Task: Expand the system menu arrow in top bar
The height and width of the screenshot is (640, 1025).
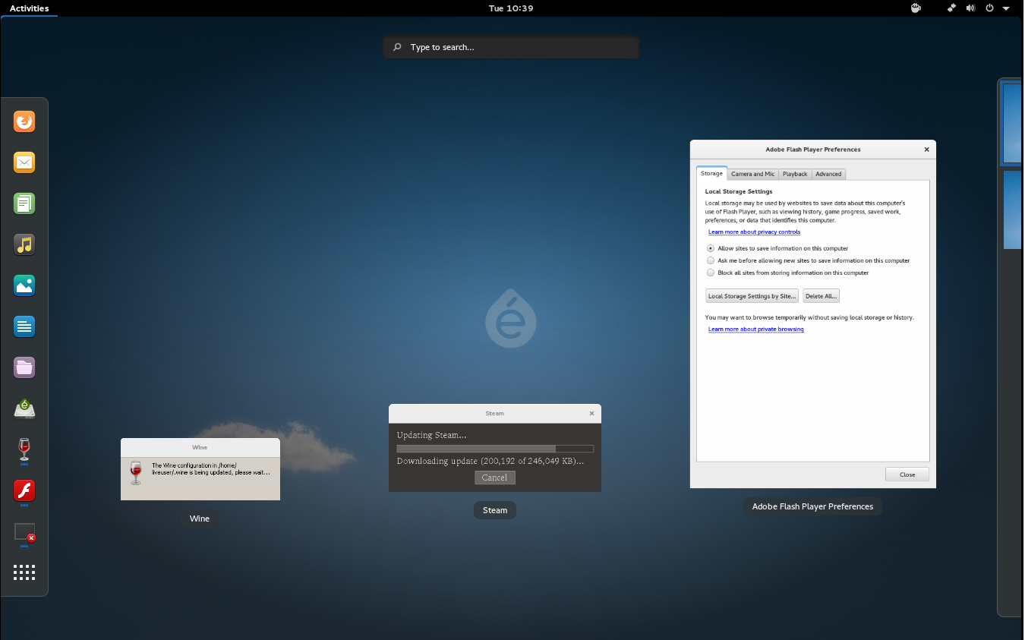Action: click(x=1005, y=8)
